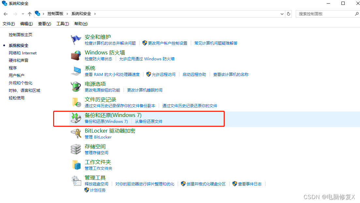This screenshot has height=203, width=360.
Task: Click 检查防火墙状态 link
Action: click(98, 59)
